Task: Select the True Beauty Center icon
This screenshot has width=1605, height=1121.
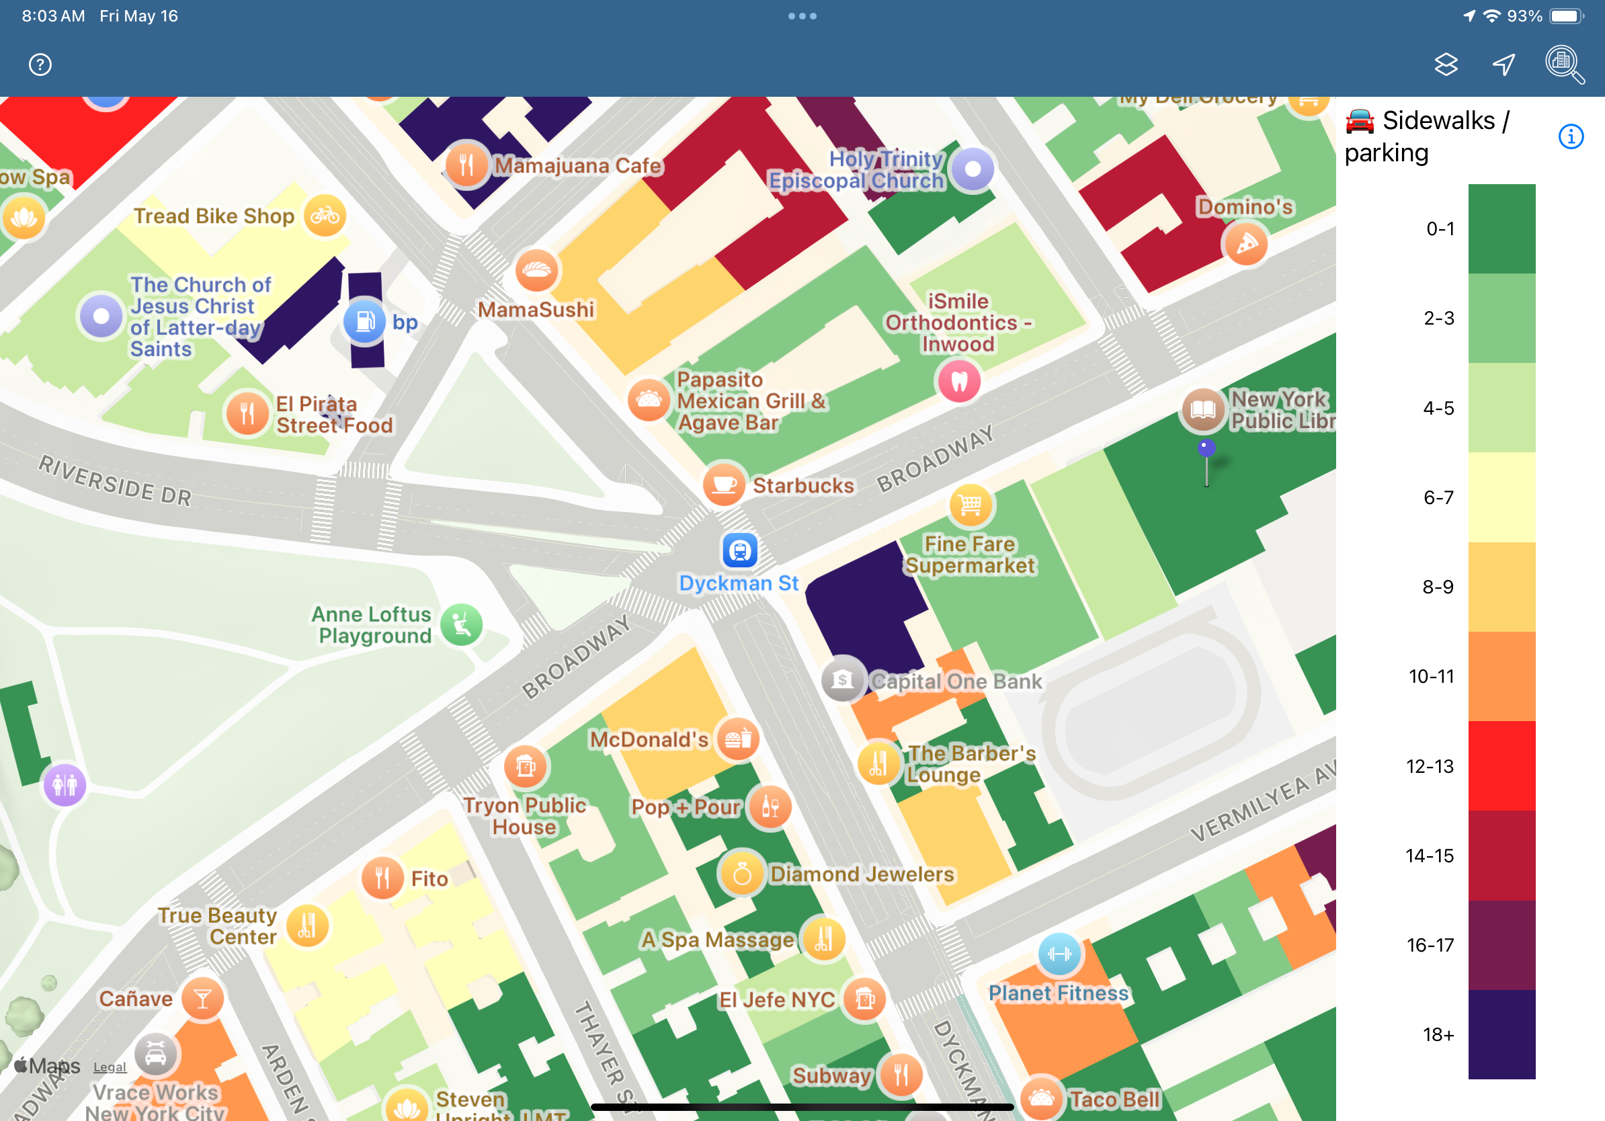Action: [307, 926]
